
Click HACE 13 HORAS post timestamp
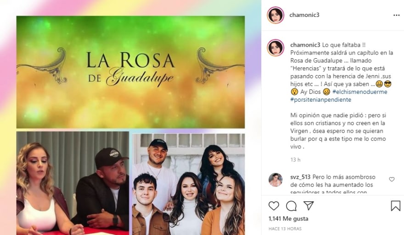click(285, 229)
